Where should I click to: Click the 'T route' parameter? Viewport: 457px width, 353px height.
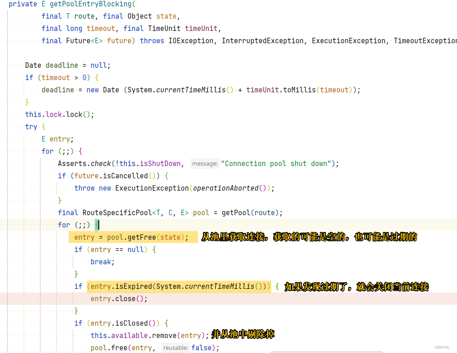tap(80, 16)
